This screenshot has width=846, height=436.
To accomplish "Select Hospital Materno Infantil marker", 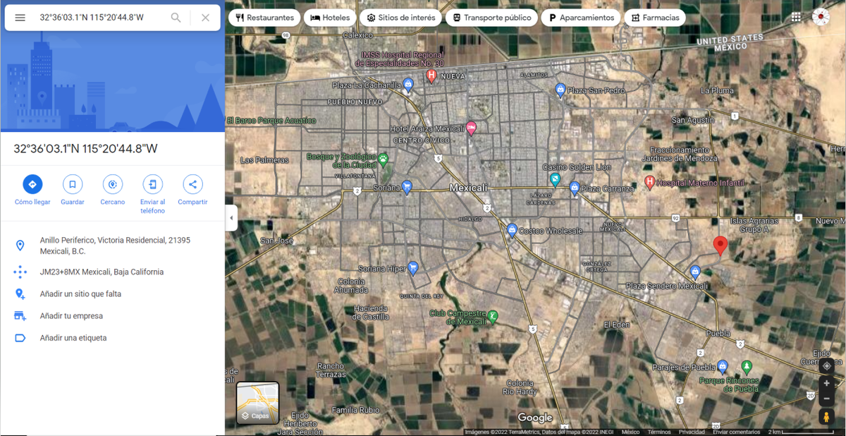I will pyautogui.click(x=650, y=183).
